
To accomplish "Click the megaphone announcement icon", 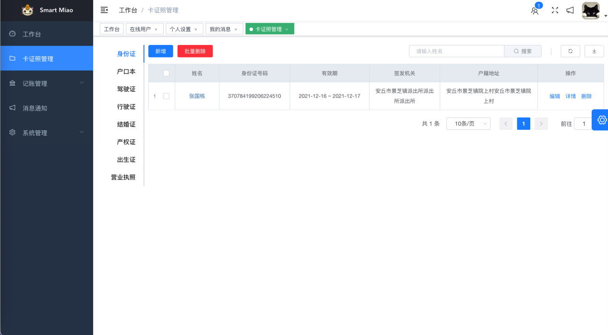I will point(570,10).
